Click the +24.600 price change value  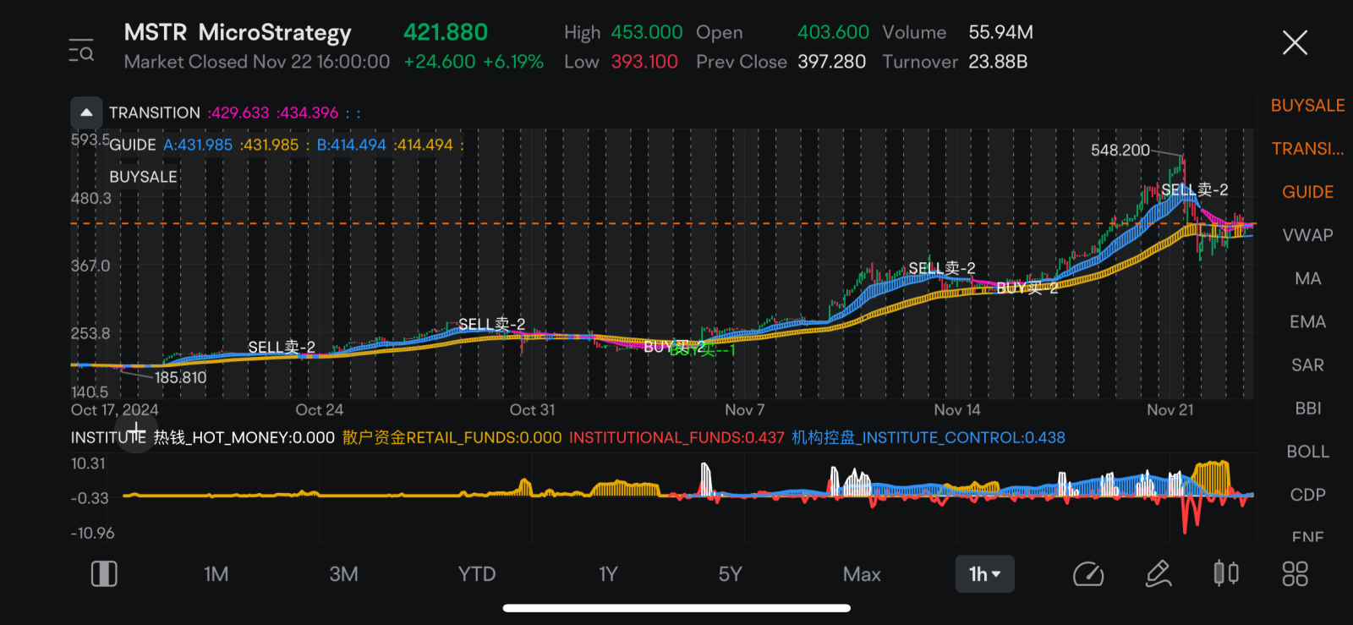440,62
